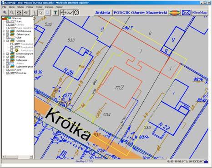Select the Projekty layer label
The height and width of the screenshot is (168, 212).
(20, 57)
